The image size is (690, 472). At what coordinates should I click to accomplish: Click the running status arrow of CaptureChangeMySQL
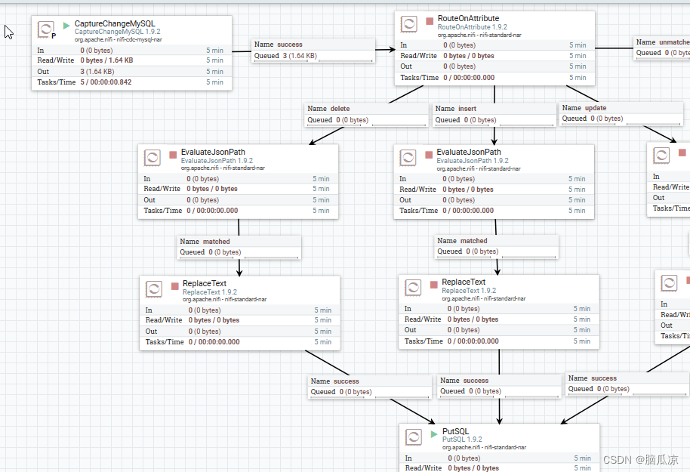tap(66, 26)
